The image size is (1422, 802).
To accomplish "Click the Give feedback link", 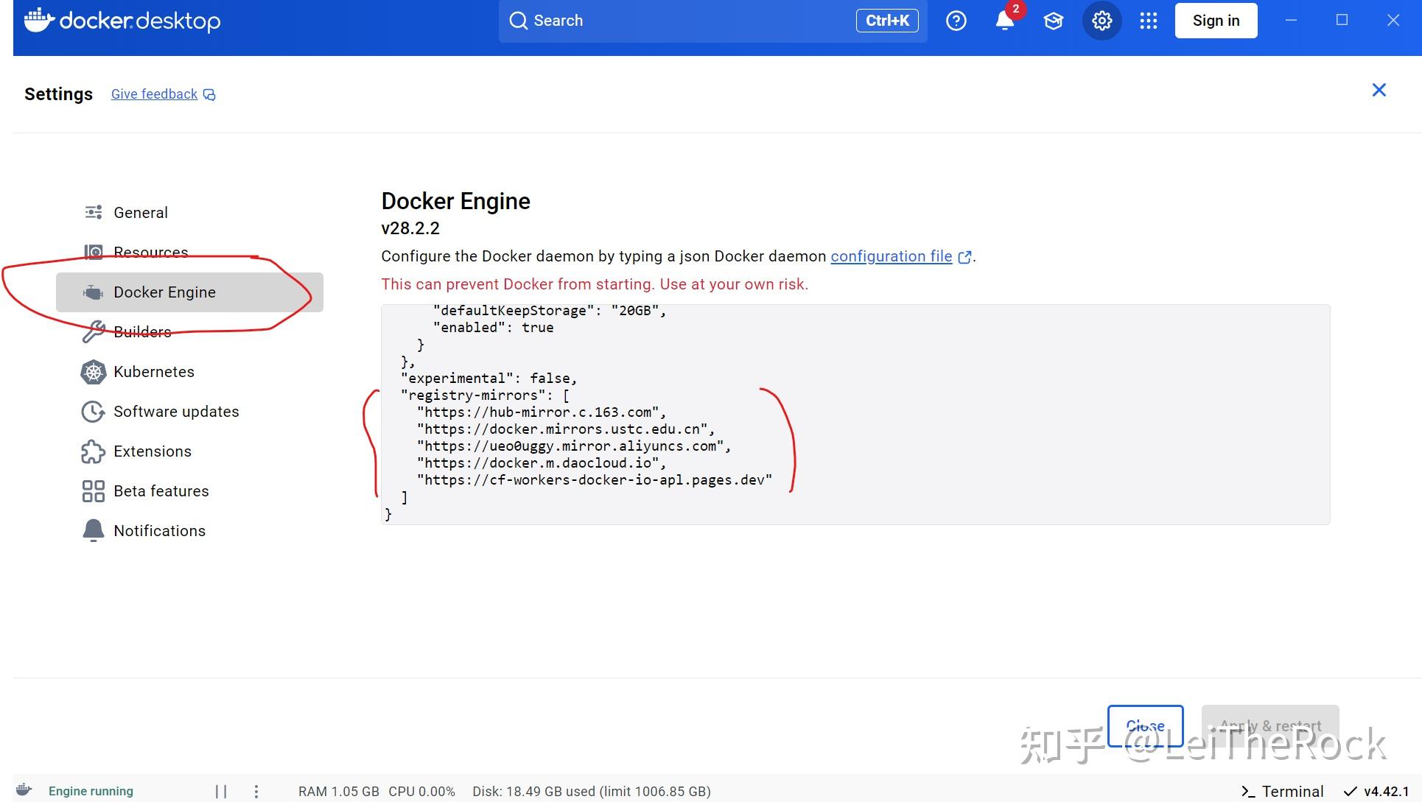I will point(153,94).
